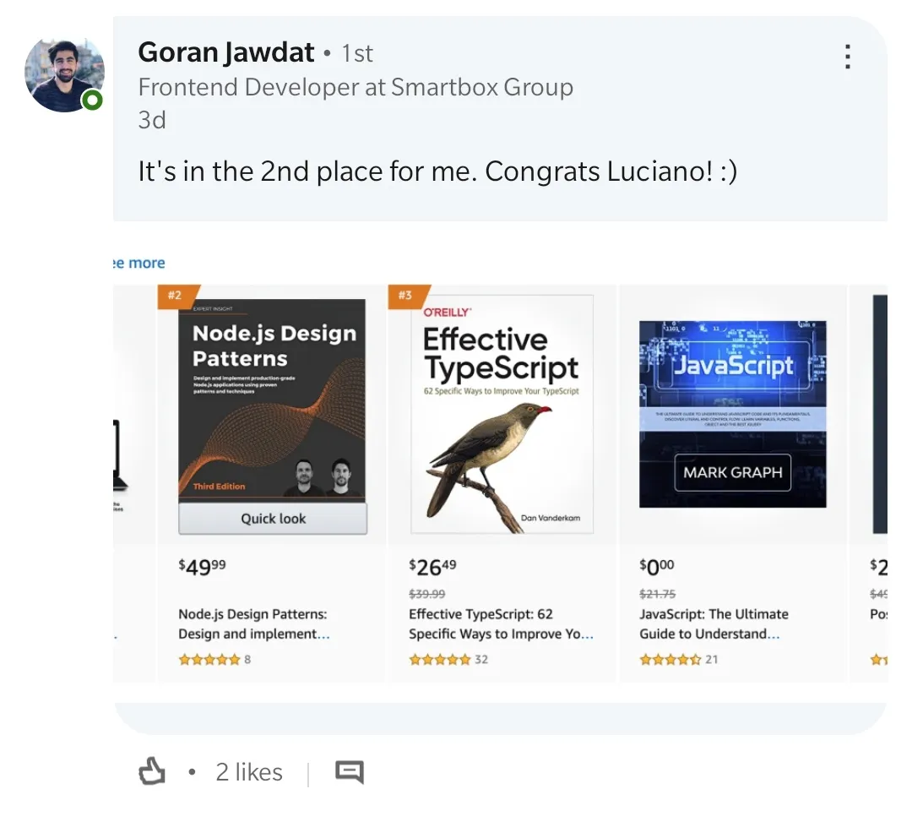This screenshot has width=912, height=816.
Task: Select the Effective TypeScript book cover
Action: click(502, 413)
